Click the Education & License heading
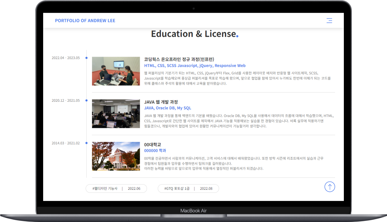The image size is (387, 222). click(x=195, y=34)
